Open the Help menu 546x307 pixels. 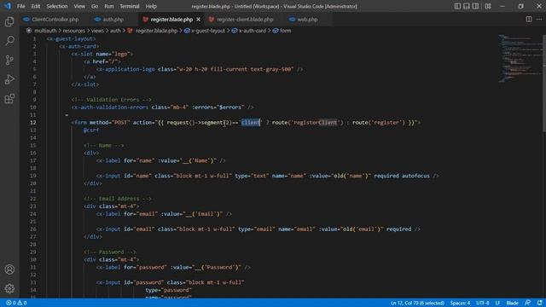click(151, 6)
